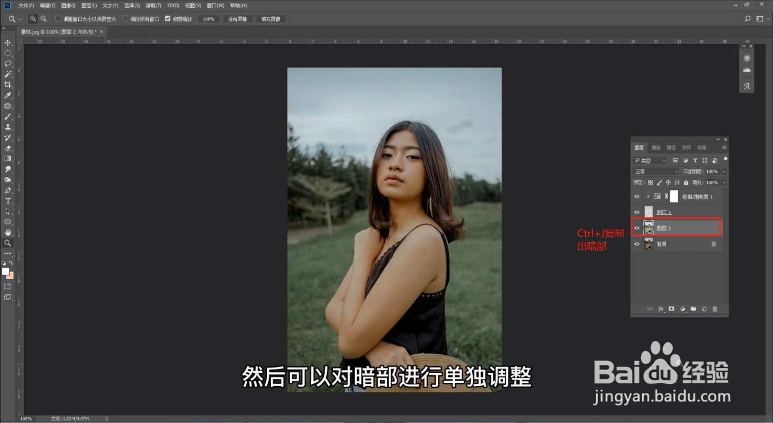
Task: Hide the 图层 1 layer
Action: click(x=637, y=212)
